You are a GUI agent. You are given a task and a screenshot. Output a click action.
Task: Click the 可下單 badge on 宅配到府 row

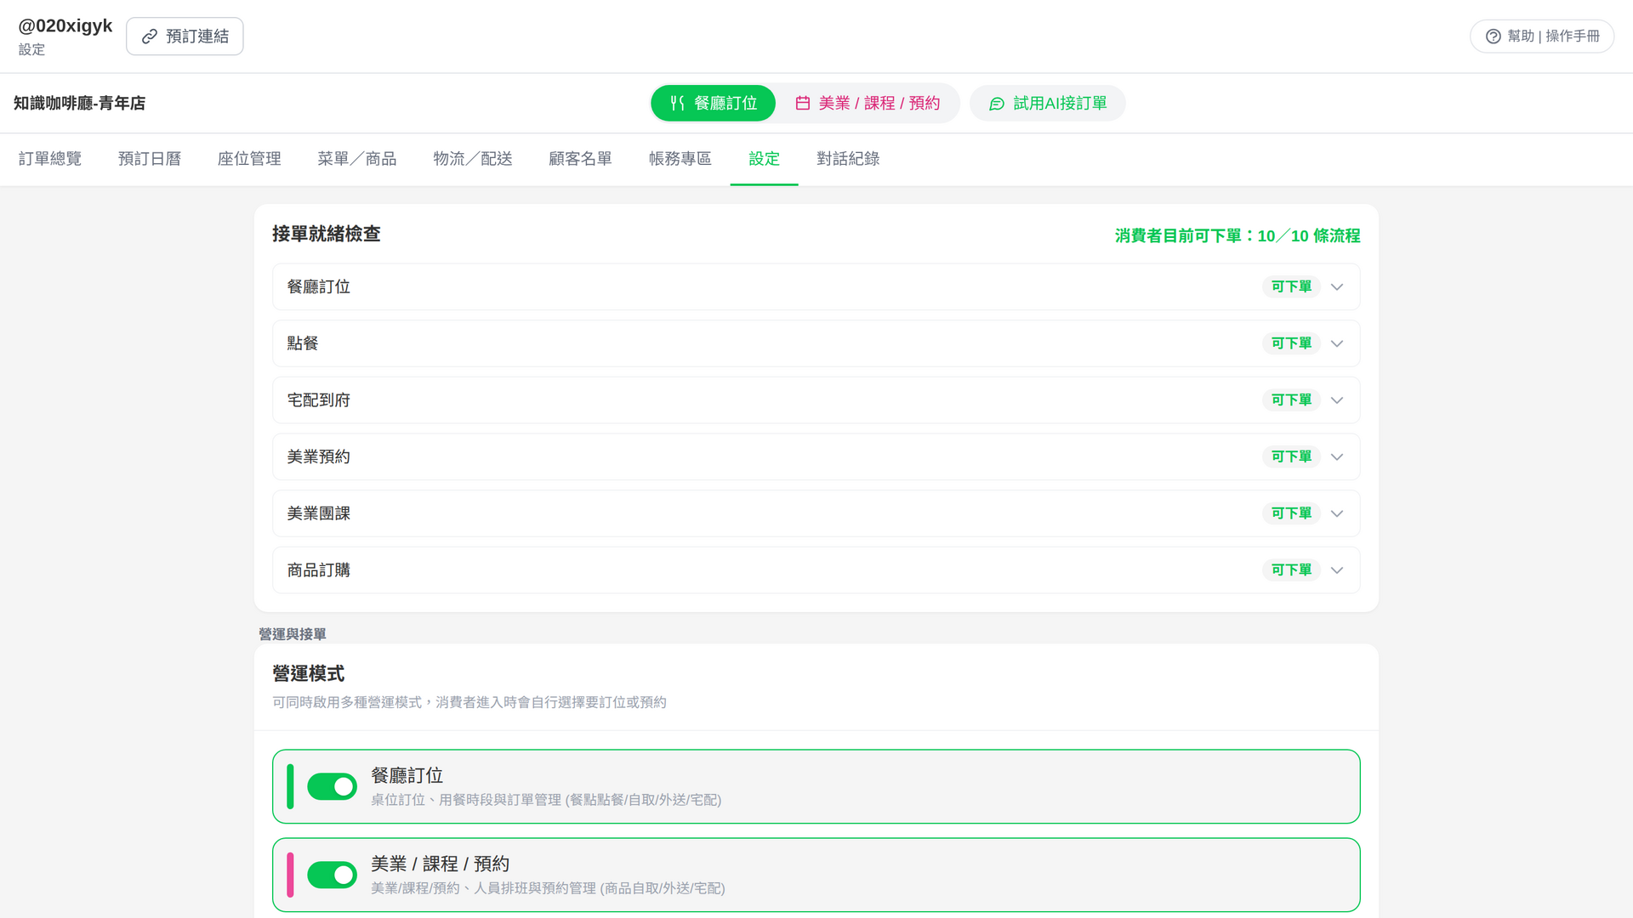(1291, 400)
